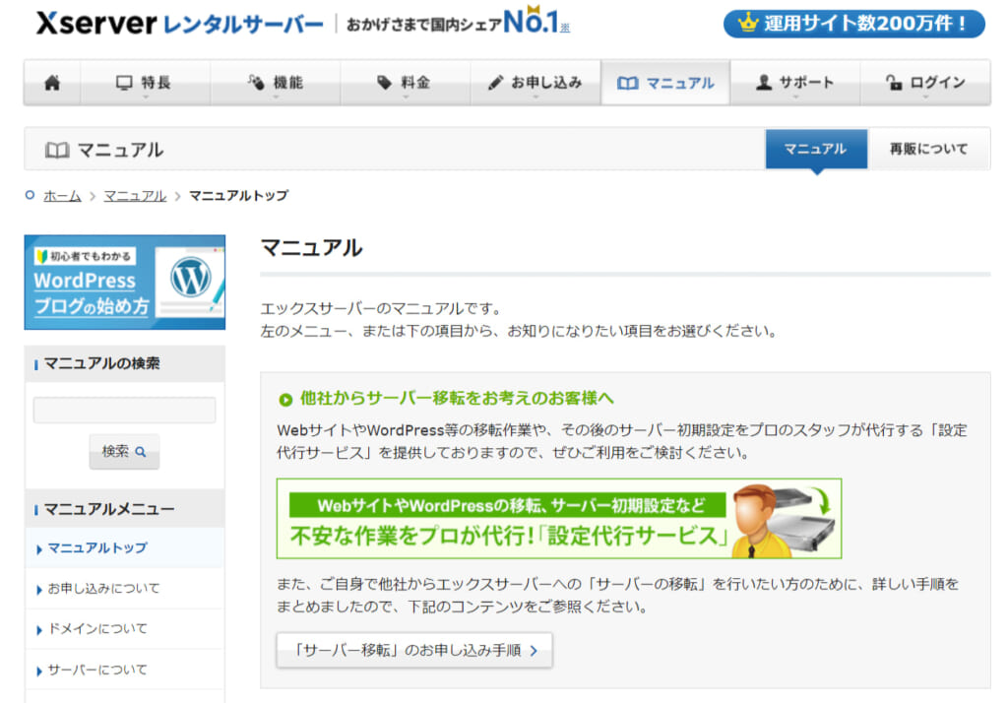Click the マニュアル breadcrumb link
The image size is (1008, 703).
click(135, 196)
